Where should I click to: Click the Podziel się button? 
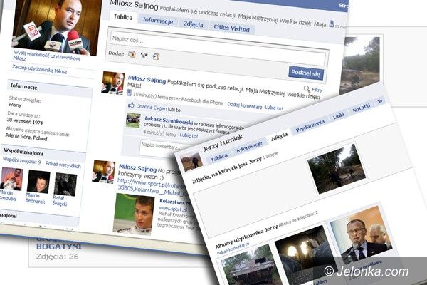coord(305,73)
